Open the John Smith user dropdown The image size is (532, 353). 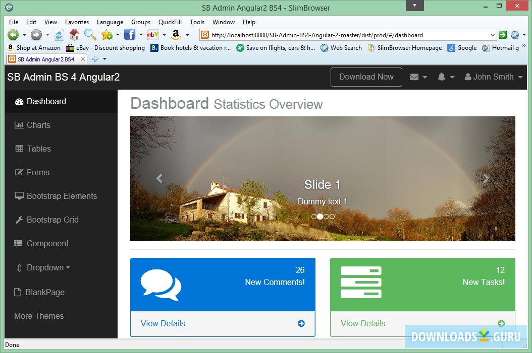(x=493, y=77)
